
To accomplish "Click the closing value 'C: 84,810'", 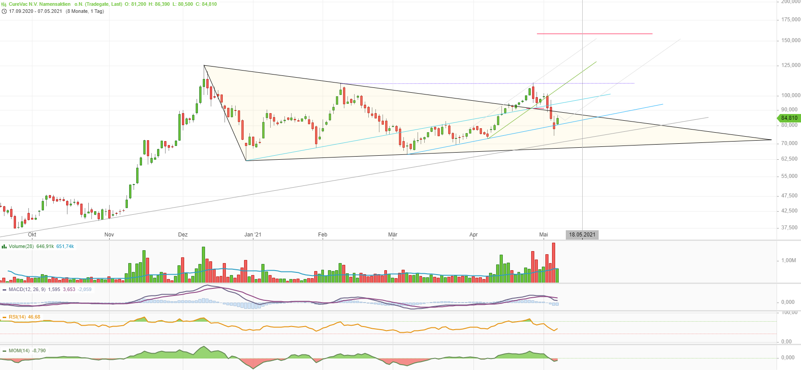I will click(x=206, y=4).
